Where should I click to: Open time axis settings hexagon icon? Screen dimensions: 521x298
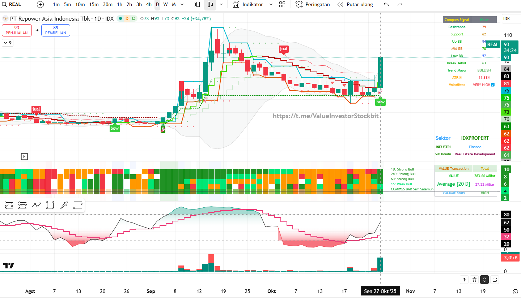point(516,291)
